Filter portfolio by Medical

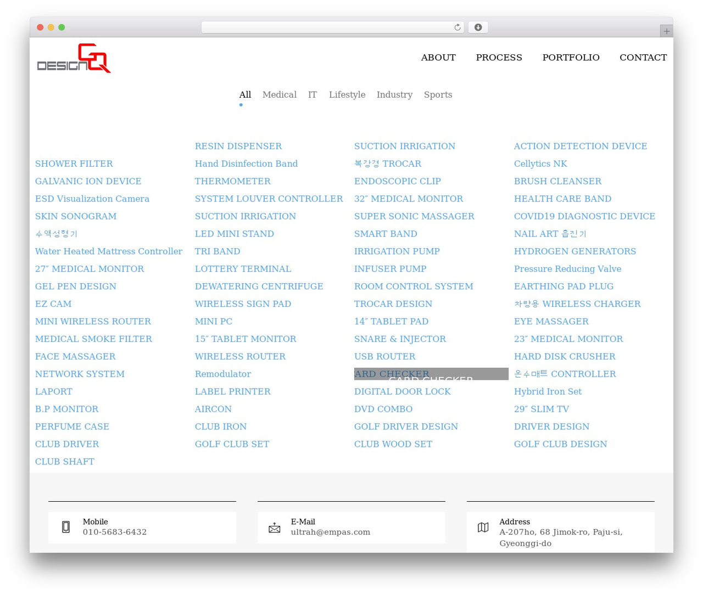pyautogui.click(x=280, y=94)
